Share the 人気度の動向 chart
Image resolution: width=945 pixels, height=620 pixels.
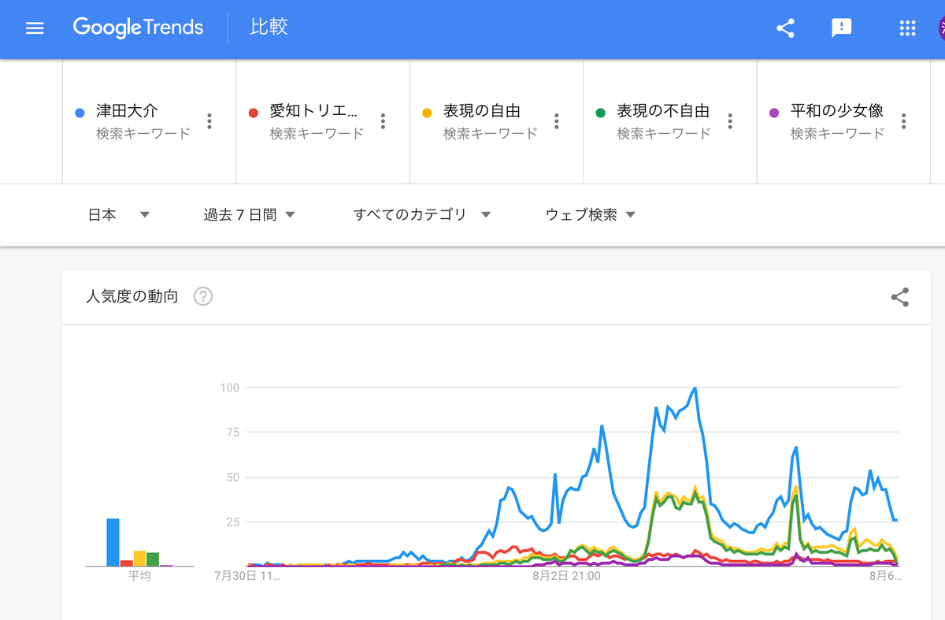899,297
